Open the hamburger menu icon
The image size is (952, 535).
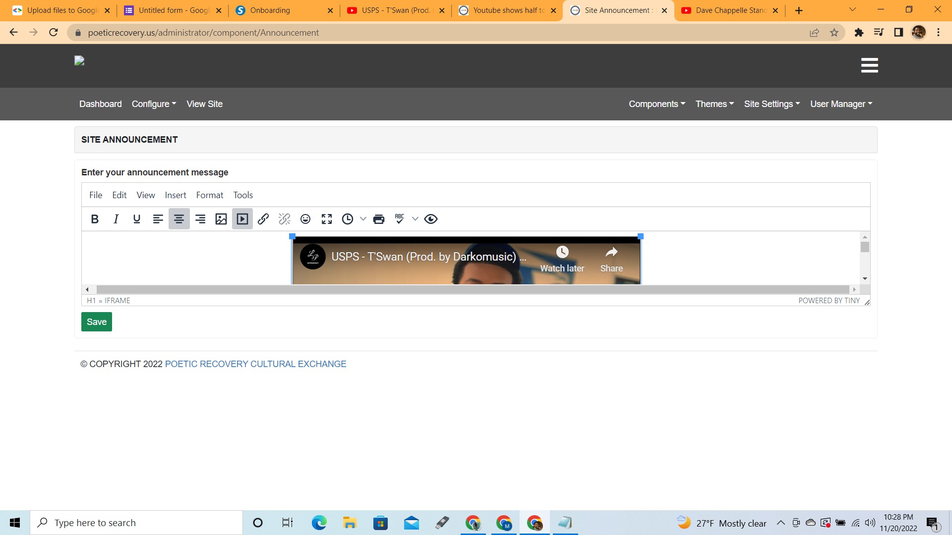tap(869, 65)
